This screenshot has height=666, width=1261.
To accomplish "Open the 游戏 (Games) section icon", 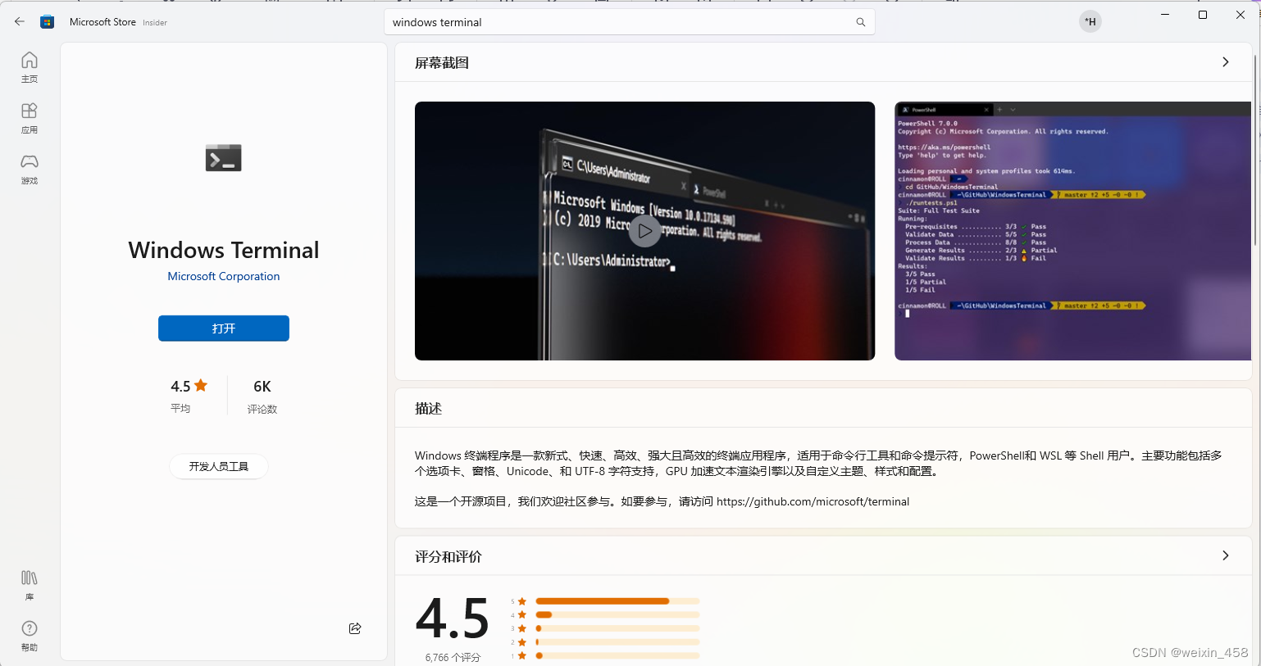I will [29, 168].
